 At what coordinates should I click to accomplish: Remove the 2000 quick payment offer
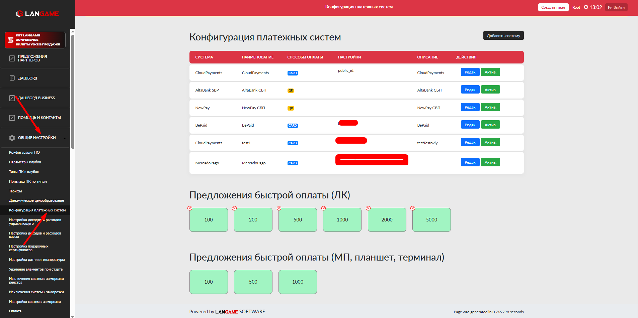pyautogui.click(x=368, y=208)
